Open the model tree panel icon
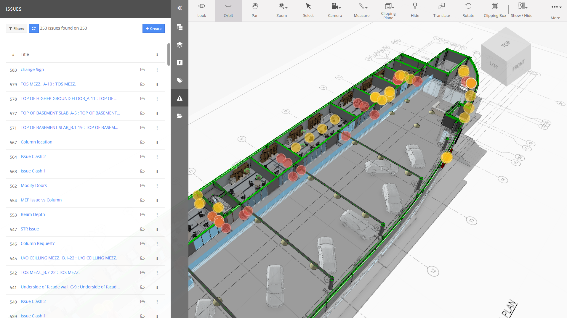The height and width of the screenshot is (318, 567). pyautogui.click(x=180, y=27)
